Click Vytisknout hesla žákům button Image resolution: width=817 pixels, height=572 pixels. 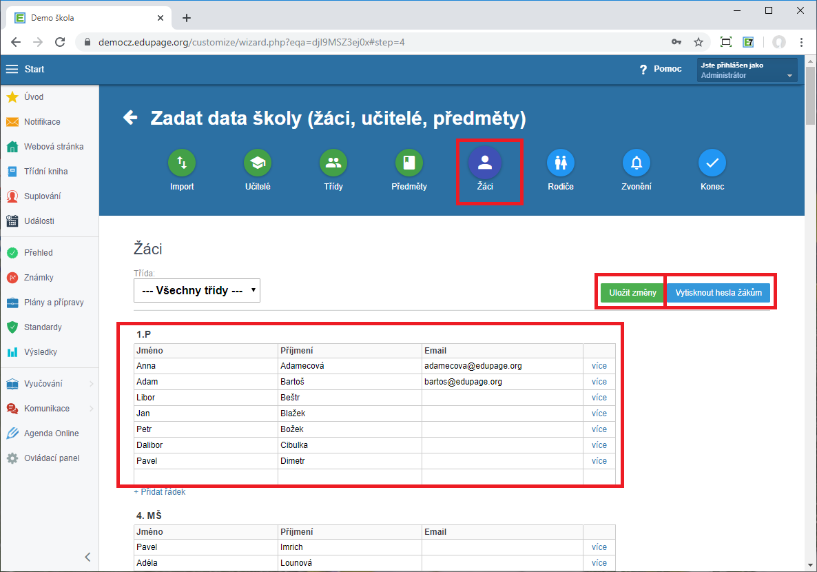718,293
